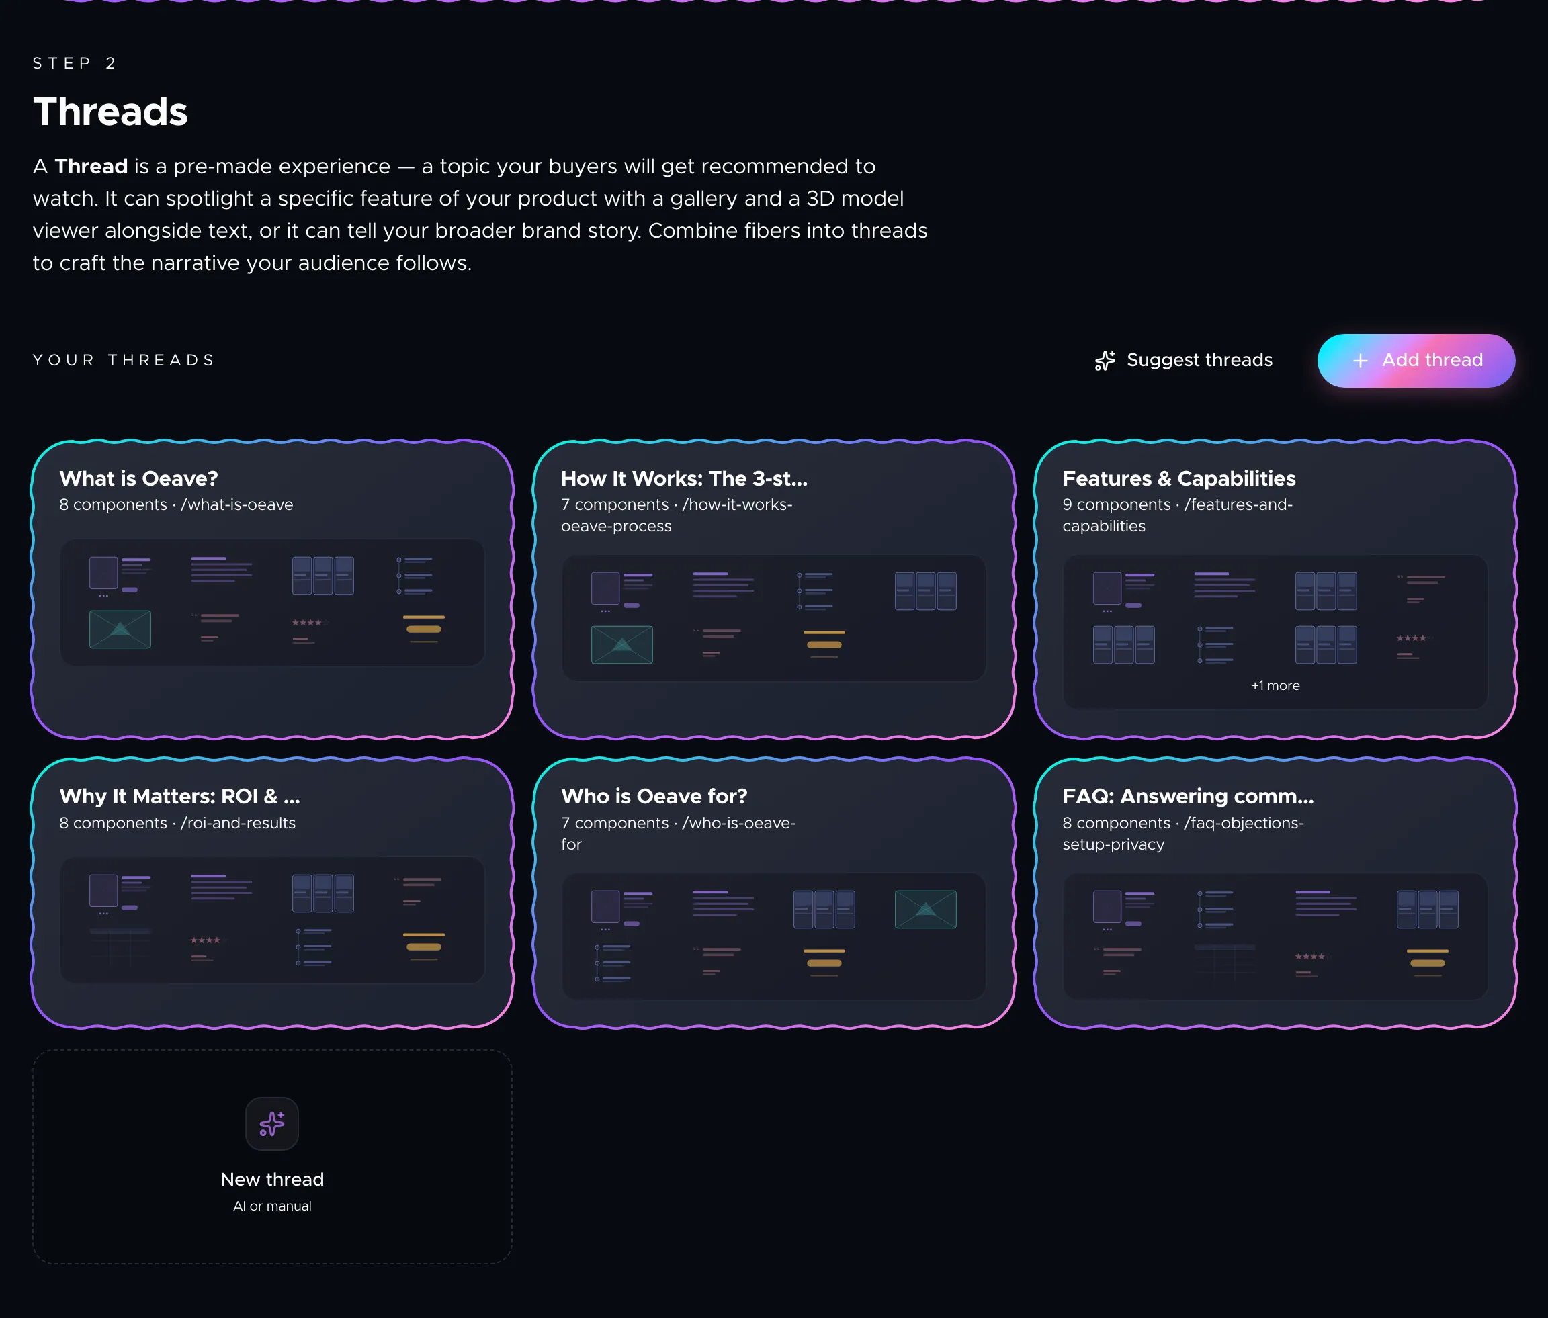
Task: Click the plus icon in Add thread
Action: [1361, 360]
